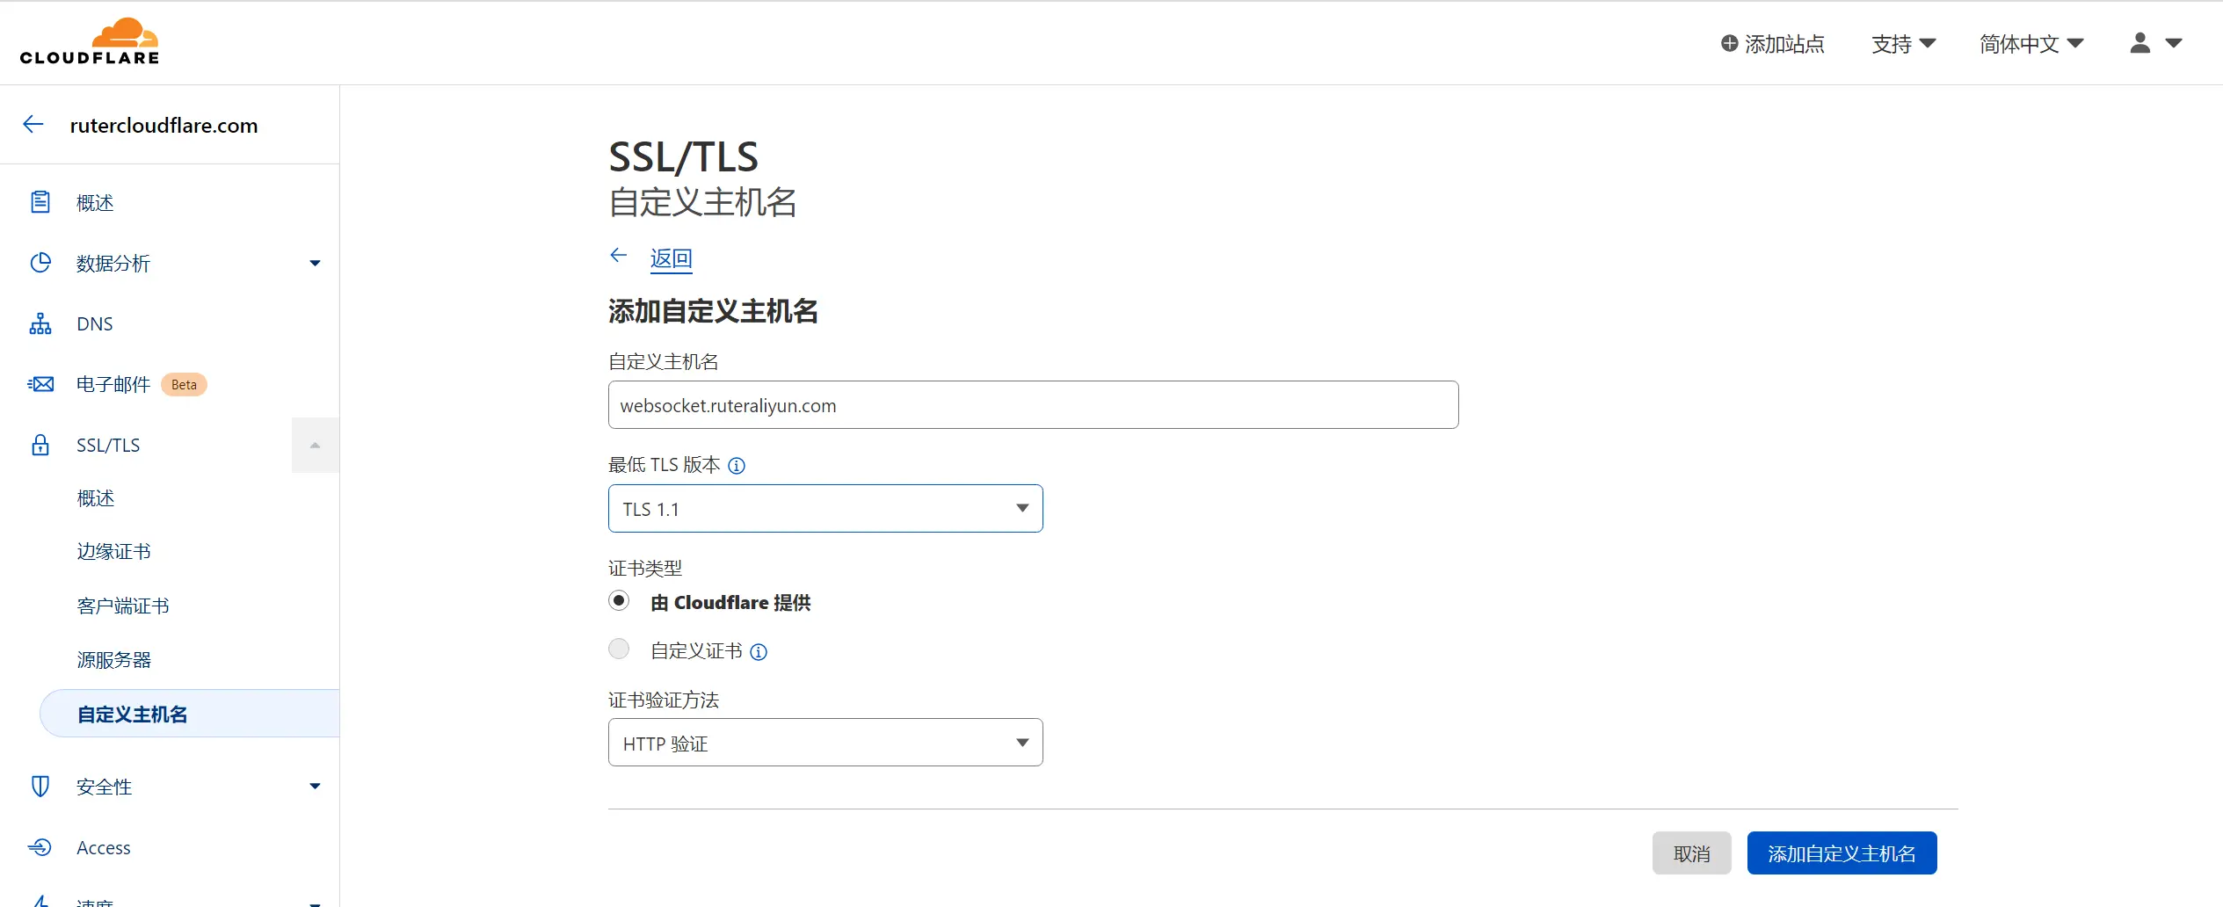Click the Cloudflare logo

90,41
